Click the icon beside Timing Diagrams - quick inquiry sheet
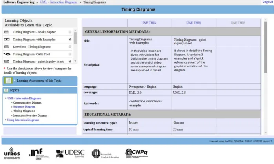 click(x=7, y=61)
